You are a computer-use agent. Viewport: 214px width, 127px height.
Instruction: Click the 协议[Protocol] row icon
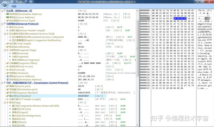click(x=7, y=70)
